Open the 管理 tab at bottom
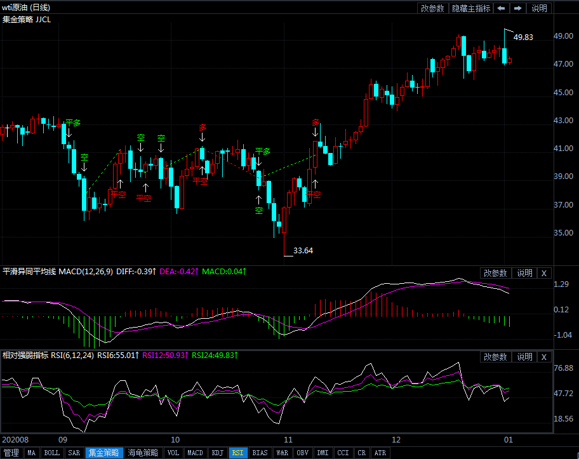The image size is (579, 459). point(11,453)
